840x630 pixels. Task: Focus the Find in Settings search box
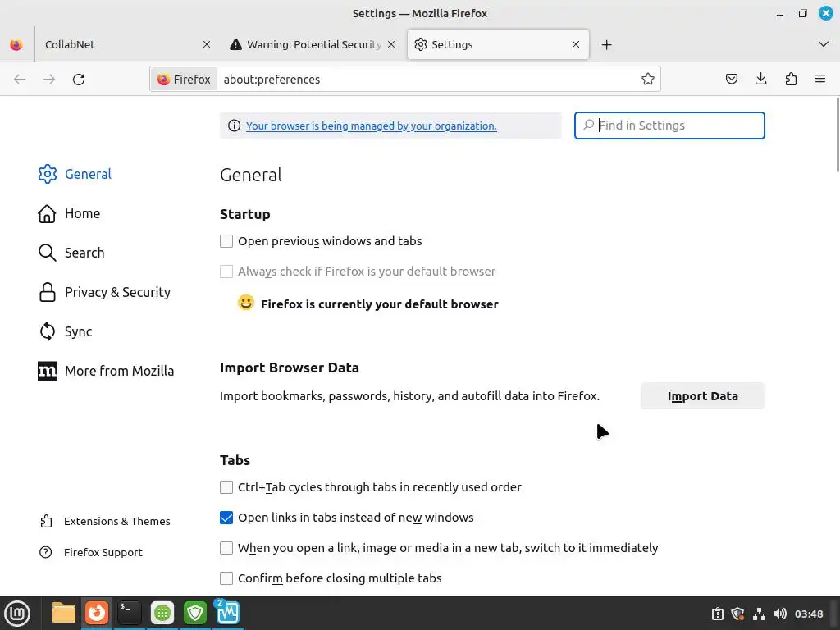coord(678,126)
